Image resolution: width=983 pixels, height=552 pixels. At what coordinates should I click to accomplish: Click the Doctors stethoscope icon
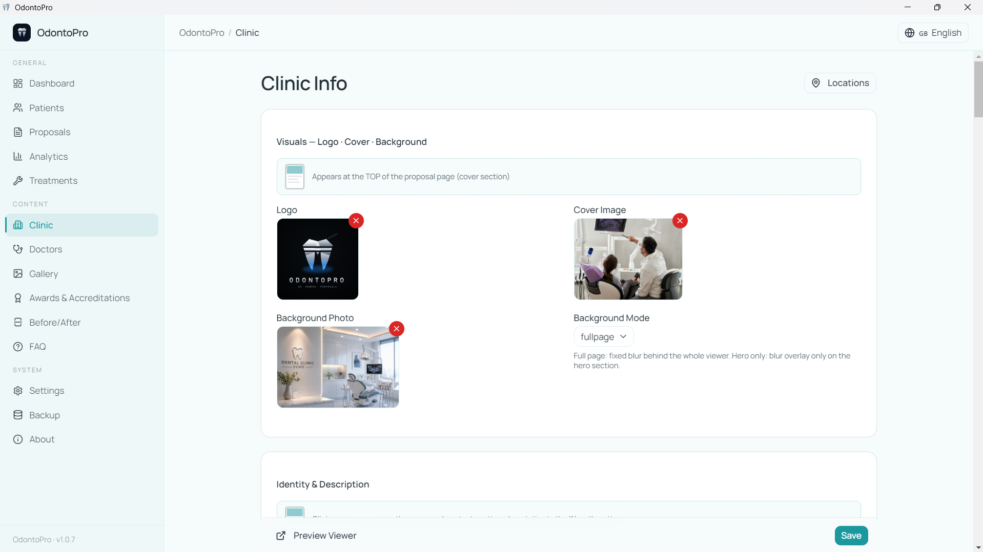pyautogui.click(x=18, y=249)
